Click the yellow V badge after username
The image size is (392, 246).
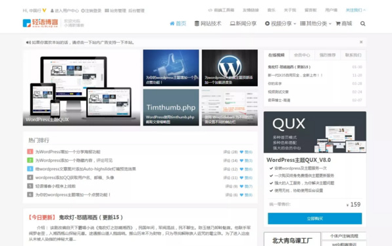coord(44,11)
